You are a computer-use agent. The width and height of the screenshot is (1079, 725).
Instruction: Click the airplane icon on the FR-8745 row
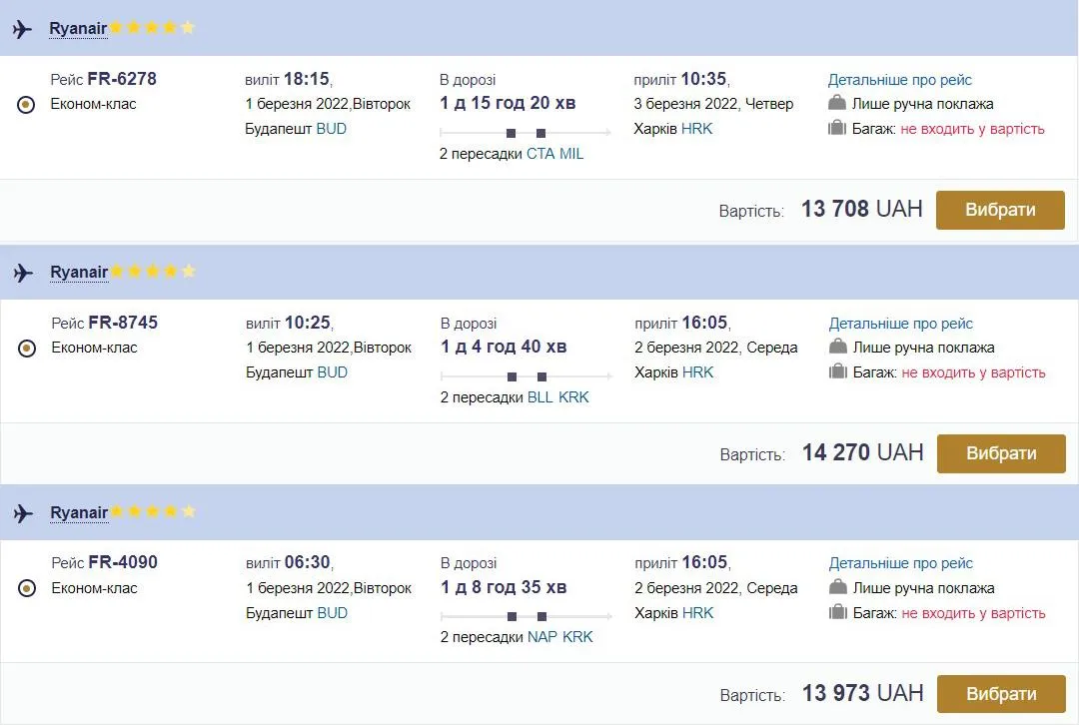click(22, 271)
